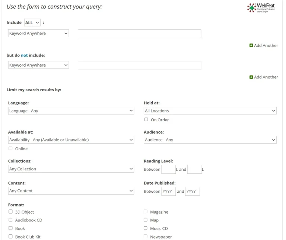Enable the Map format checkbox
Viewport: 286px width, 240px height.
coord(145,220)
